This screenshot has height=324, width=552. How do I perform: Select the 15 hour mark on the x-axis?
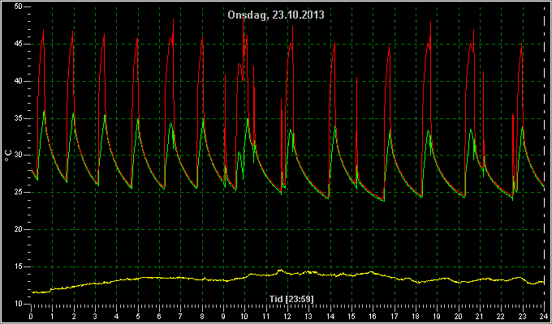pyautogui.click(x=351, y=316)
